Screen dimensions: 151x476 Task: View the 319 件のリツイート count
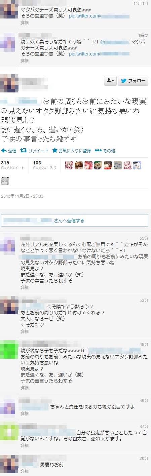(13, 165)
